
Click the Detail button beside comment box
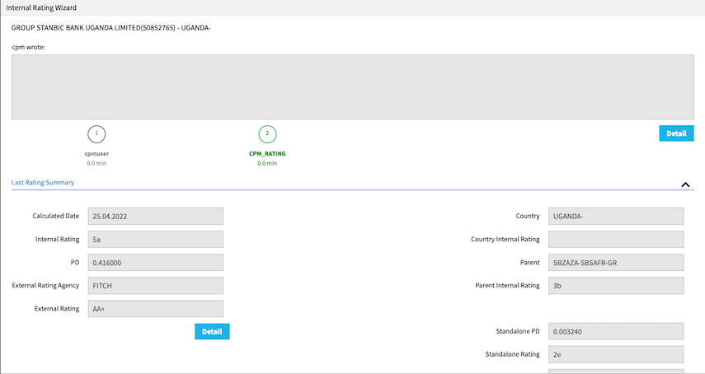pos(676,133)
